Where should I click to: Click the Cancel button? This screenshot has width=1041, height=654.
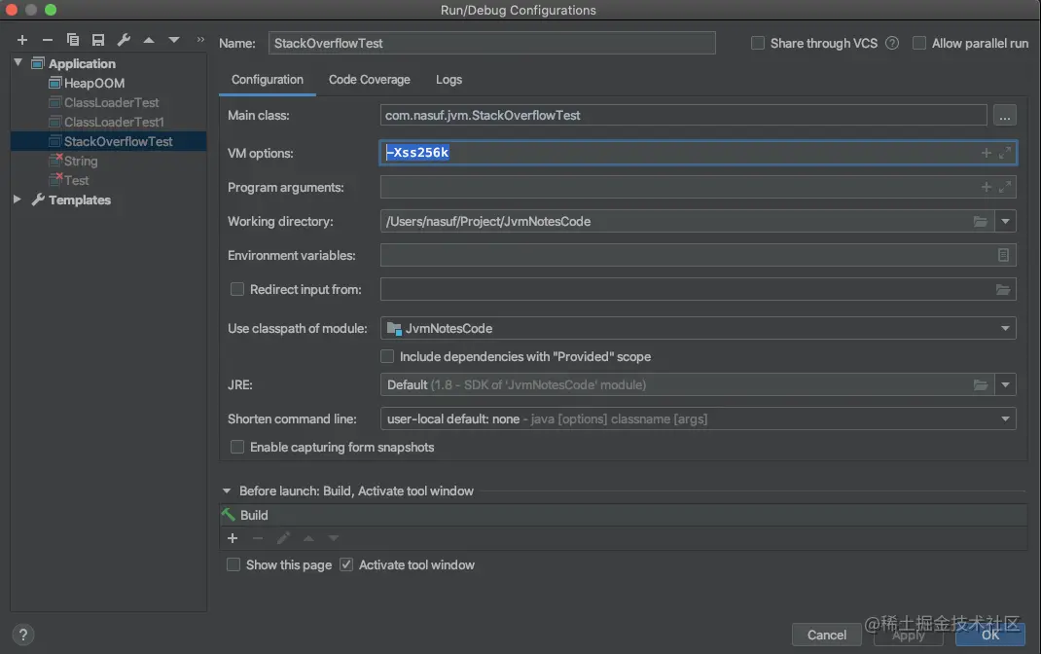click(827, 635)
